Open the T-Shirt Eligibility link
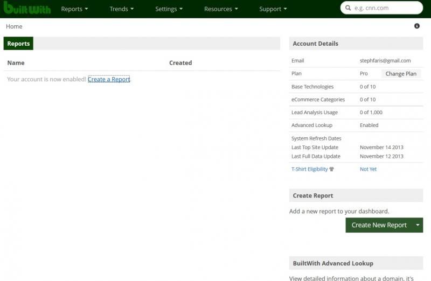 pyautogui.click(x=309, y=169)
